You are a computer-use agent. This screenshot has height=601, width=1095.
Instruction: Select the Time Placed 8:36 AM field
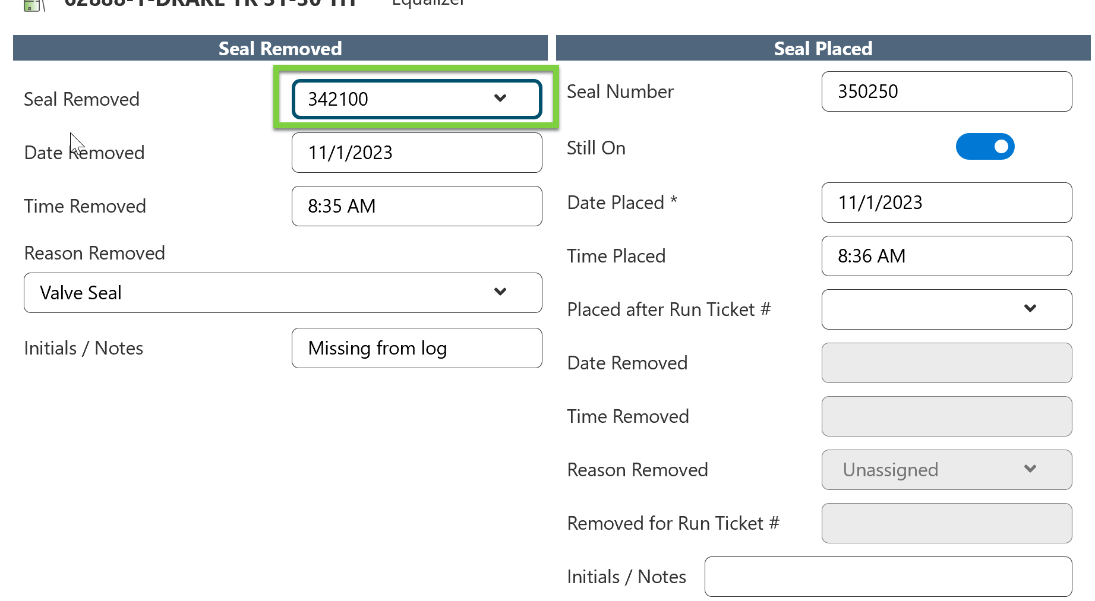click(x=946, y=256)
